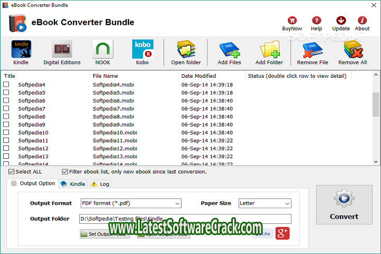Click the Open Output Folder button
This screenshot has width=381, height=254.
click(164, 234)
